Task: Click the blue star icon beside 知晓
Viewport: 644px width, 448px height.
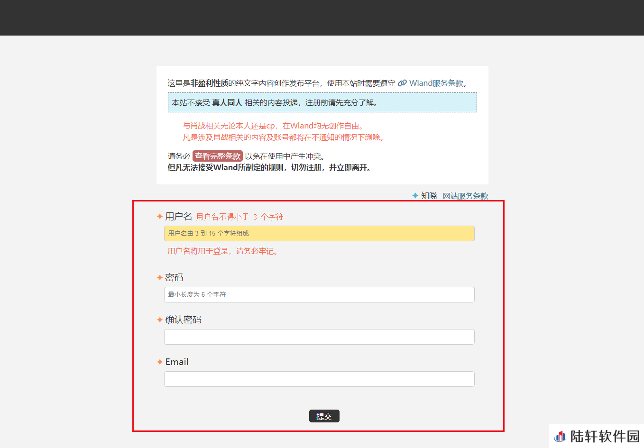Action: (415, 195)
